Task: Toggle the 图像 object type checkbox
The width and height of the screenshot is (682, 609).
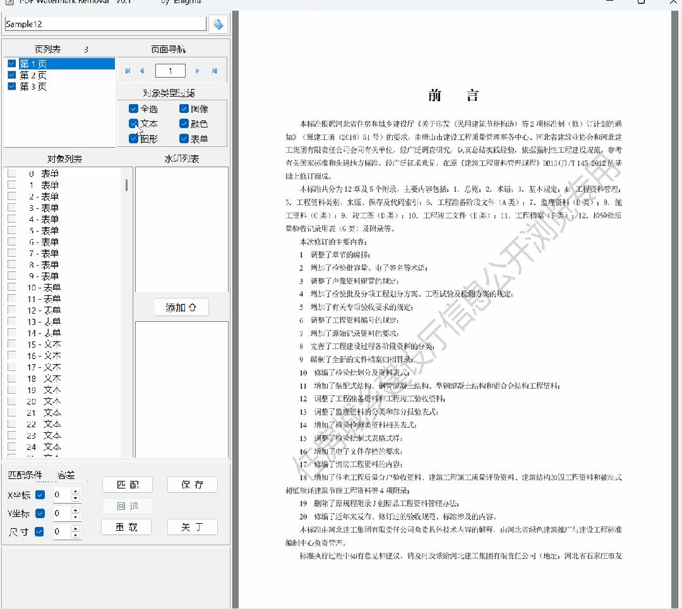Action: click(x=184, y=109)
